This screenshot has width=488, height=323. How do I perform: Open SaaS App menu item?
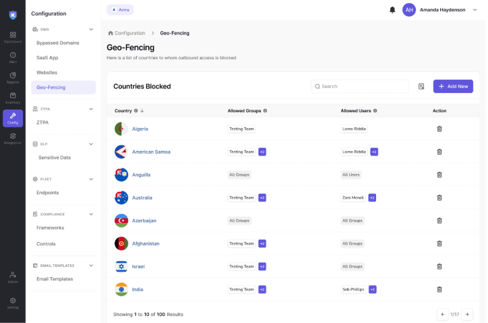[47, 58]
